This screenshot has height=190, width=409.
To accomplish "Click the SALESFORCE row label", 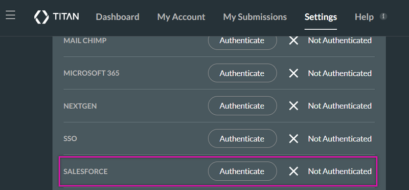I will 85,172.
